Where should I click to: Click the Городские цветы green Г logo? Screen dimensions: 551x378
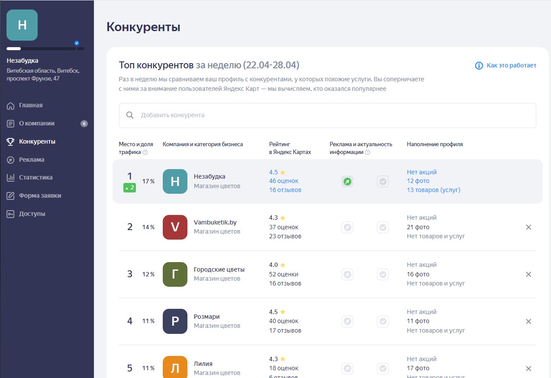click(175, 274)
